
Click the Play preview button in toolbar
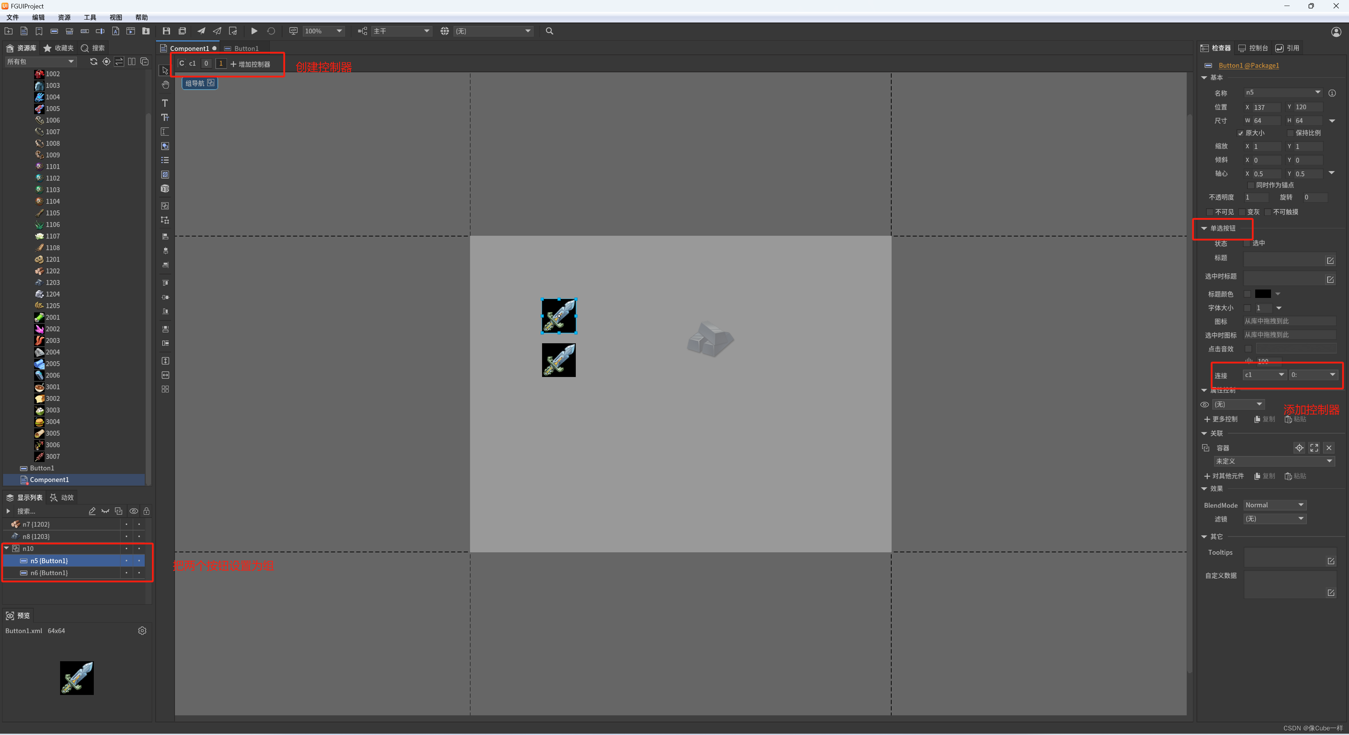[x=254, y=31]
